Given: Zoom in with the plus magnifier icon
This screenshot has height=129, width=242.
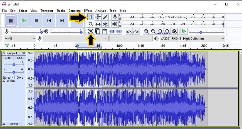Looking at the screenshot, I should (x=146, y=31).
